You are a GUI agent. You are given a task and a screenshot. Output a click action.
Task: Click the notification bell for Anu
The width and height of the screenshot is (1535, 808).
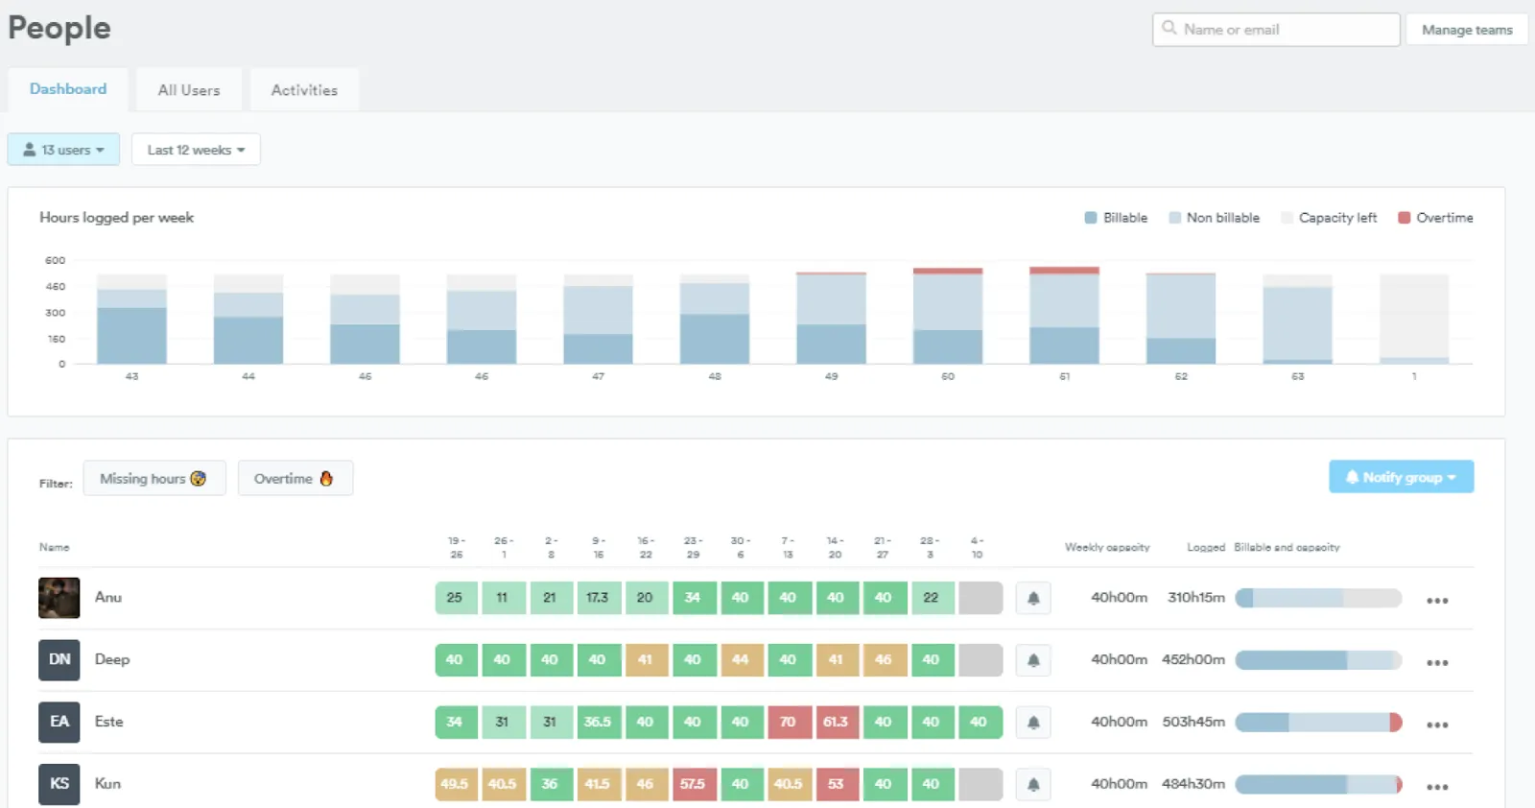pos(1033,598)
